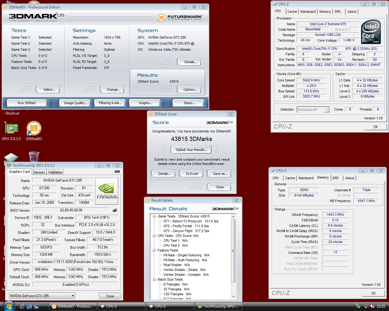The width and height of the screenshot is (389, 311).
Task: Click the Demo... button
Action: tap(189, 103)
